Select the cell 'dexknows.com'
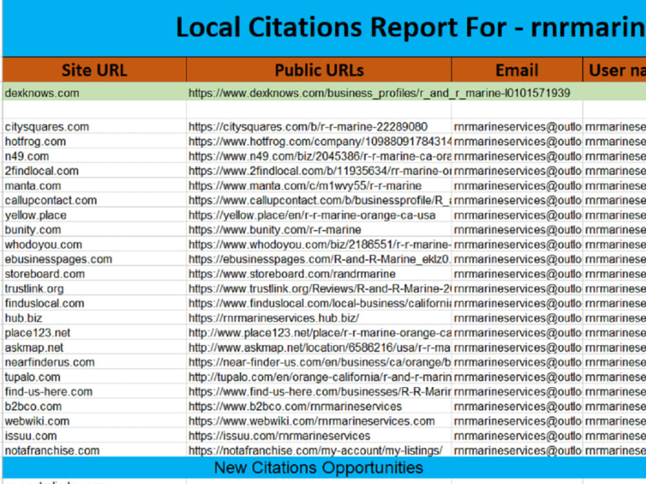 click(x=94, y=93)
